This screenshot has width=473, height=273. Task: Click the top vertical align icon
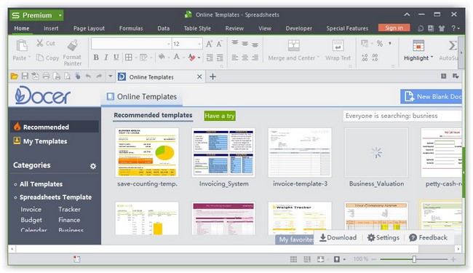(235, 44)
